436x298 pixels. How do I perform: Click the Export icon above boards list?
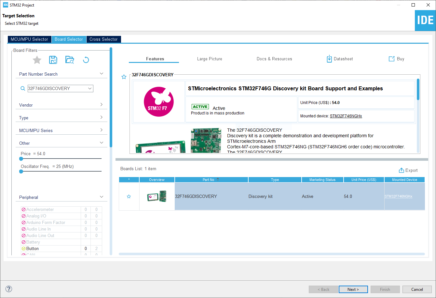point(401,171)
